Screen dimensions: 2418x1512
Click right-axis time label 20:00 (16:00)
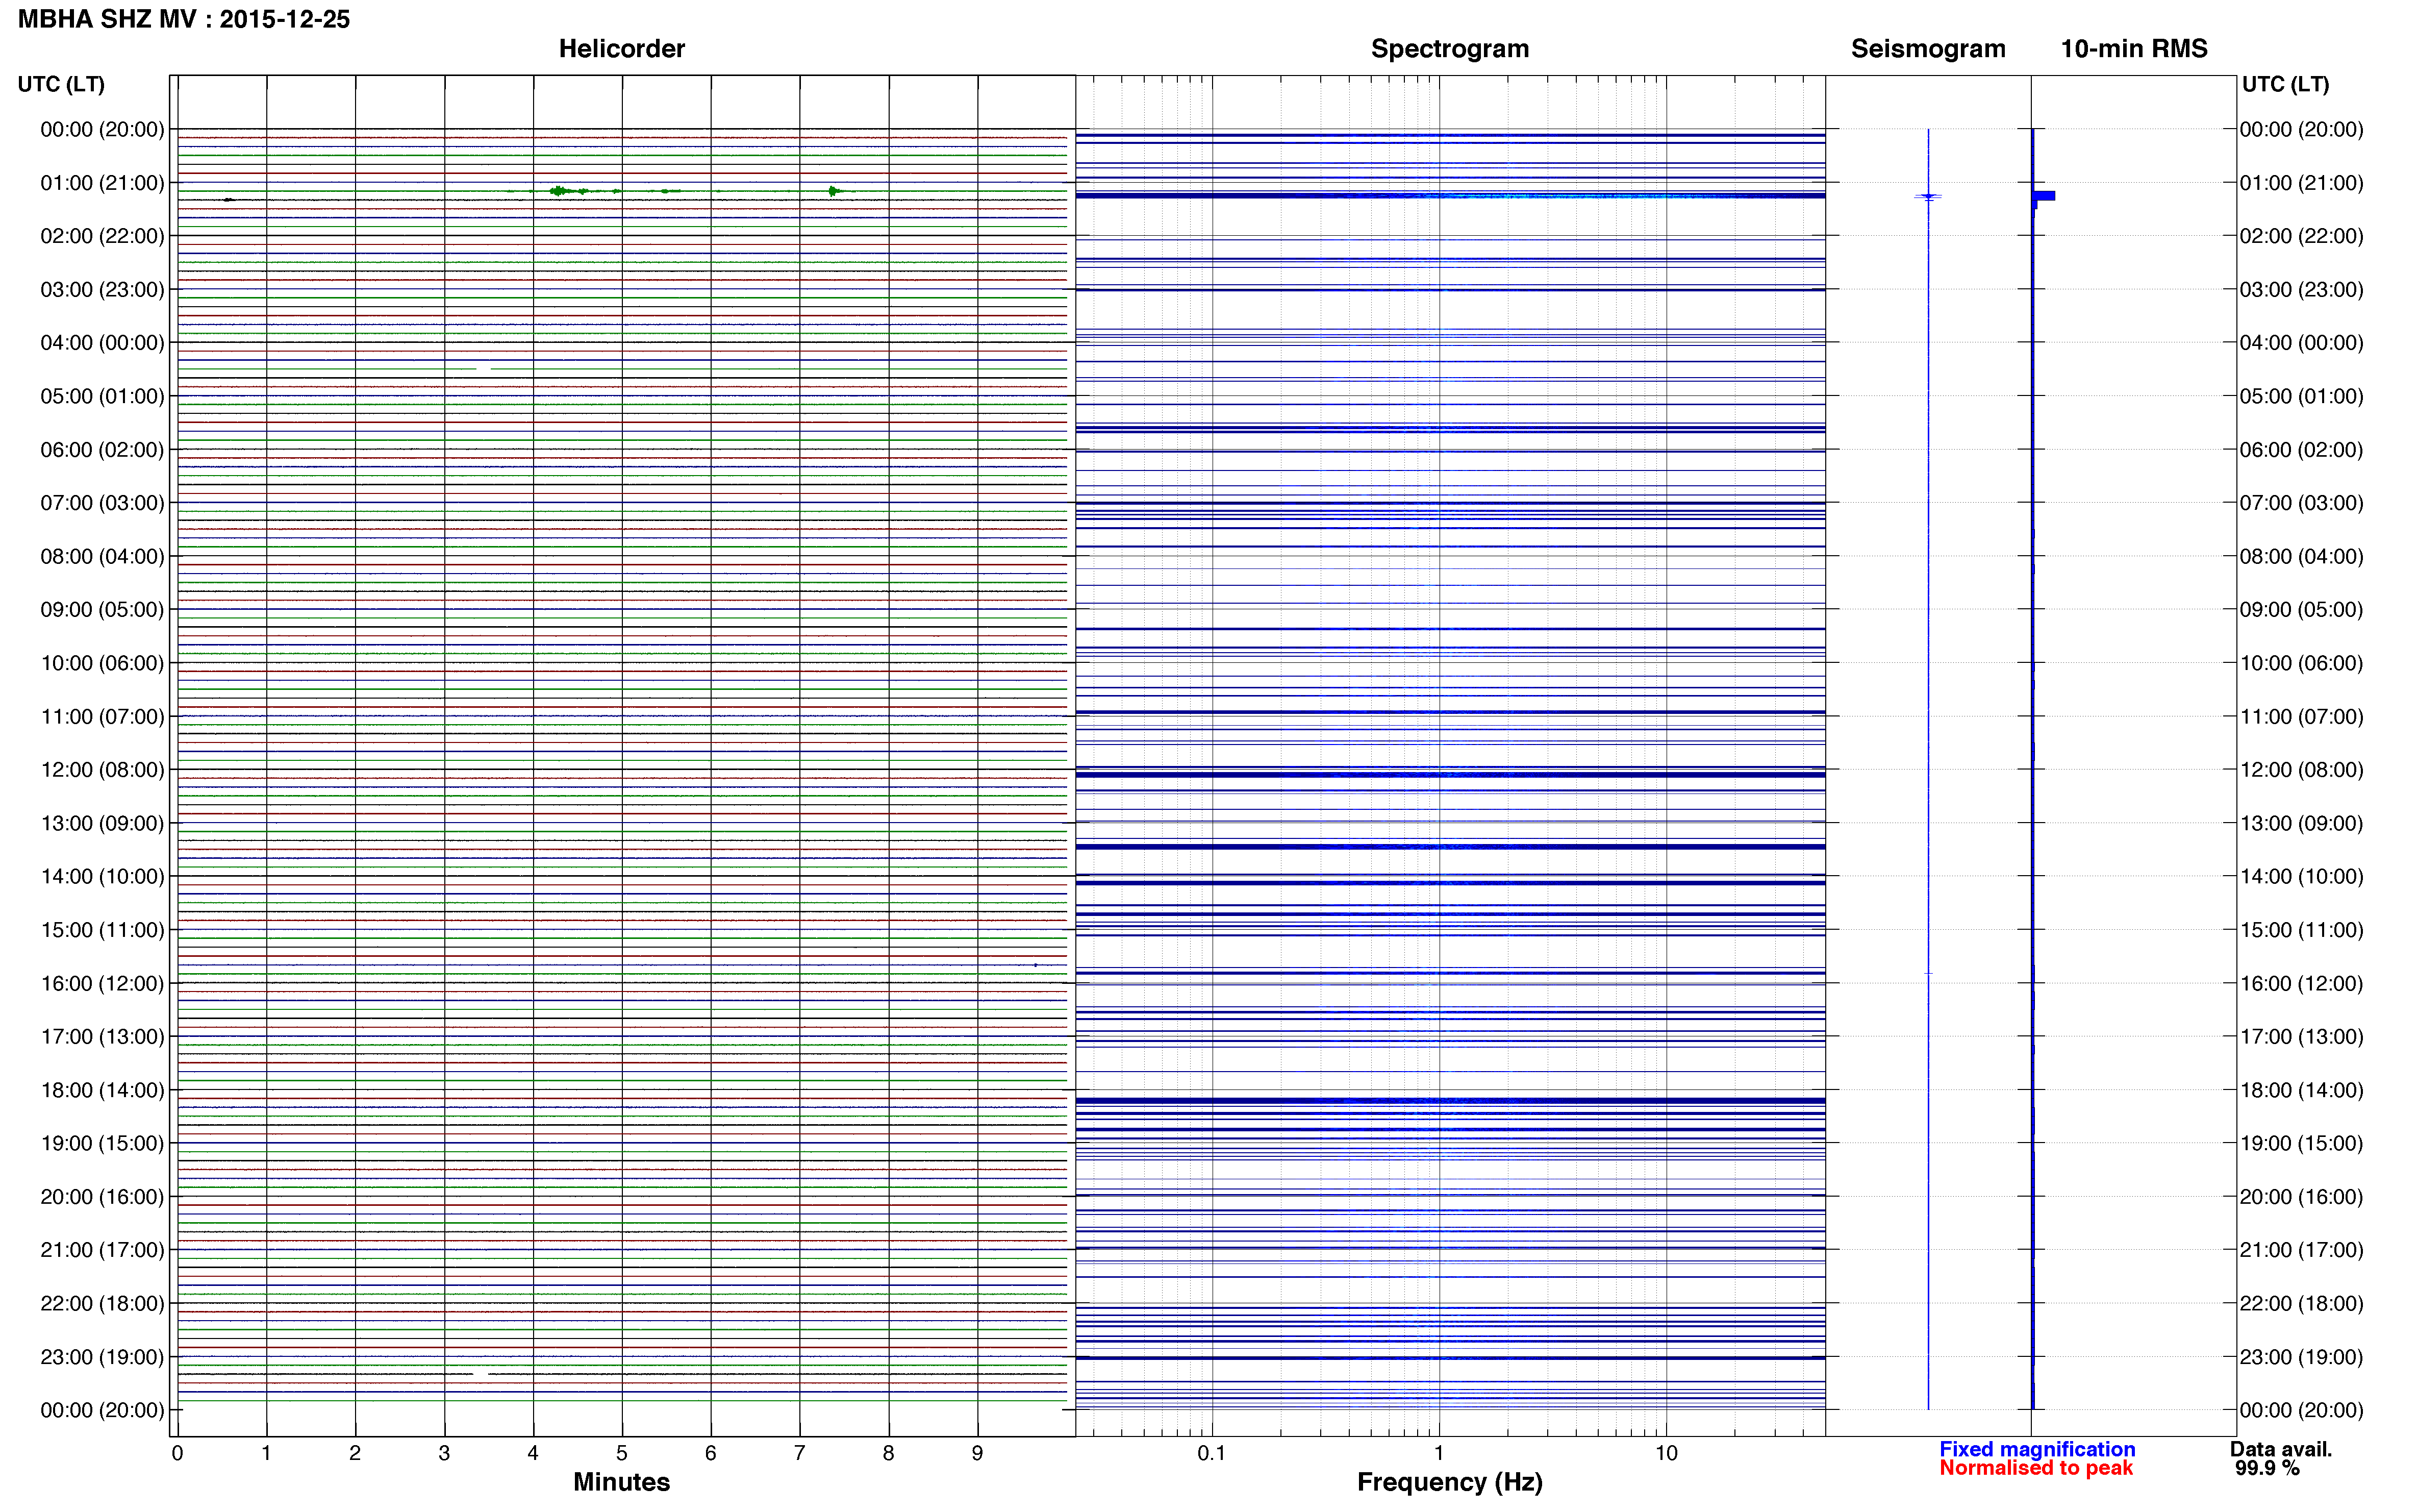point(2301,1197)
